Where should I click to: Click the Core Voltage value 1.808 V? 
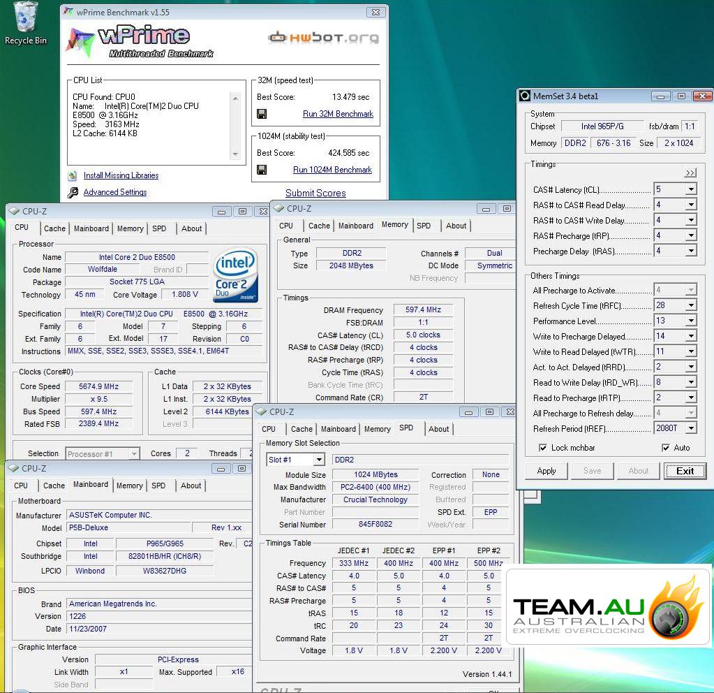(185, 295)
